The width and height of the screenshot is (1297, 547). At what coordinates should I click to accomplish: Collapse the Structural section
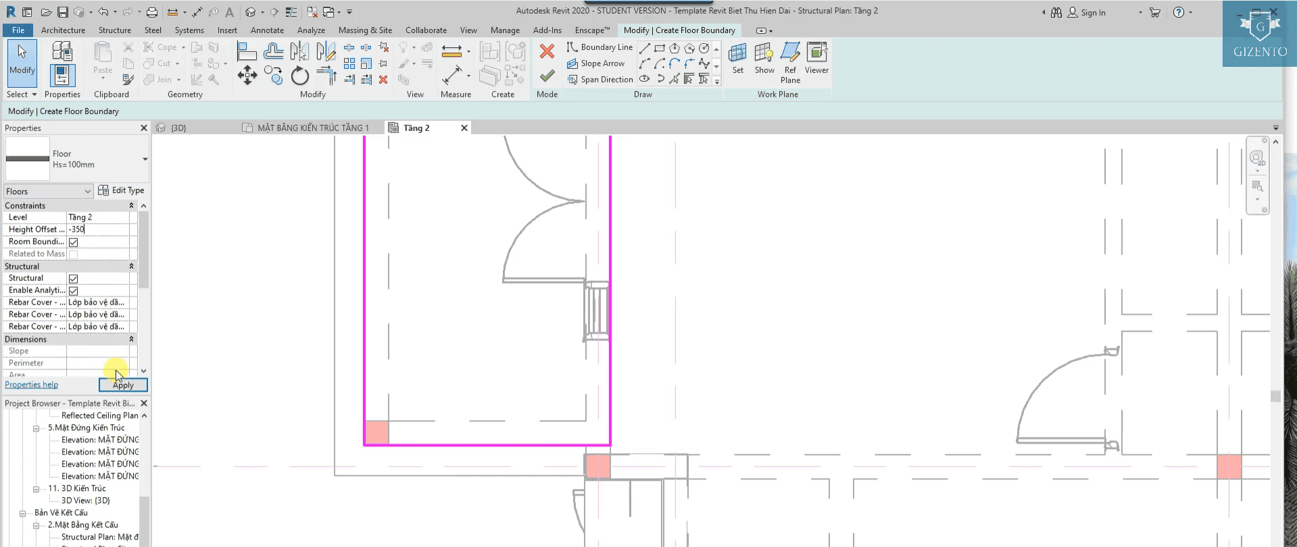(131, 266)
